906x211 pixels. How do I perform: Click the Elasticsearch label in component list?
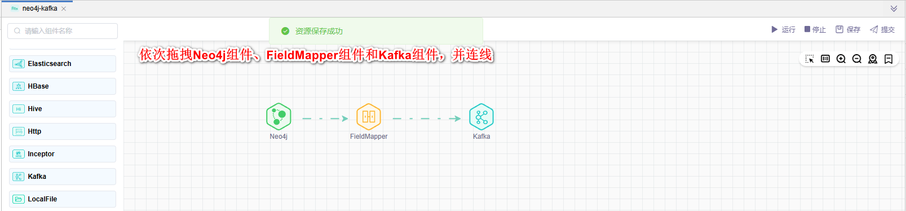click(x=50, y=64)
